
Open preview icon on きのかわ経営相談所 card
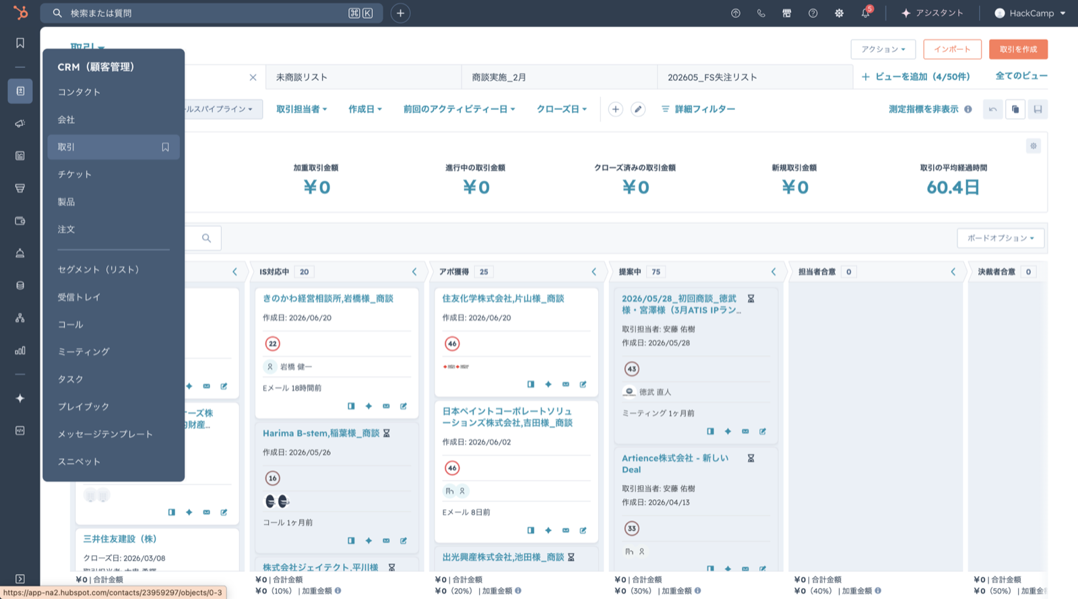(x=351, y=406)
